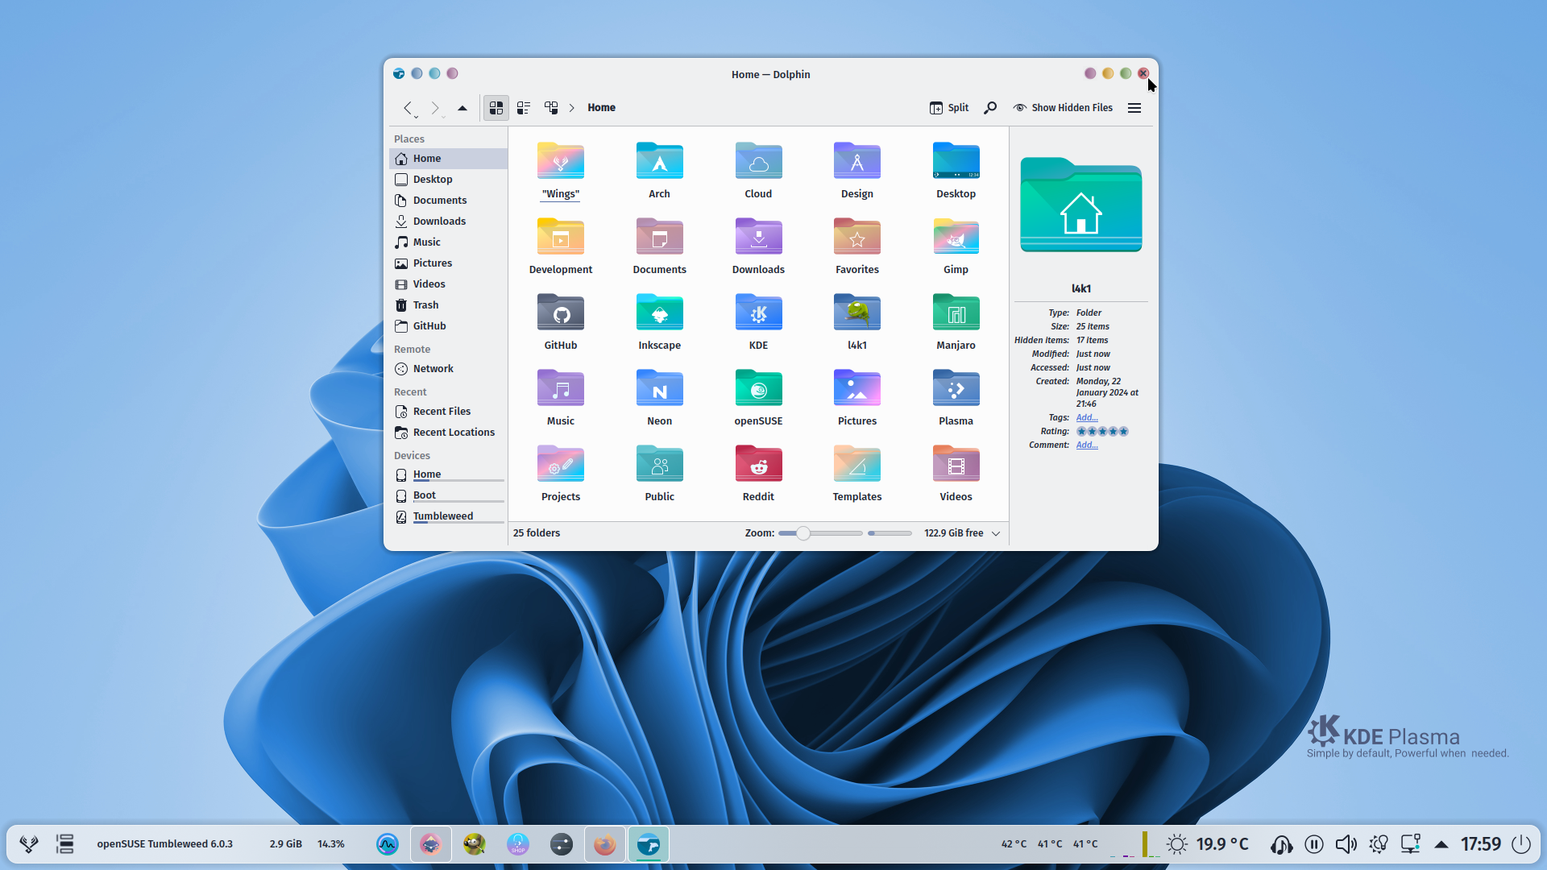The height and width of the screenshot is (870, 1547).
Task: Expand the free space info chevron
Action: (x=996, y=533)
